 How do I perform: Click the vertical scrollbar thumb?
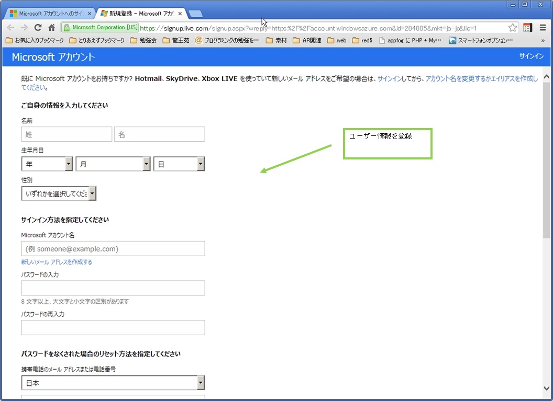[546, 160]
